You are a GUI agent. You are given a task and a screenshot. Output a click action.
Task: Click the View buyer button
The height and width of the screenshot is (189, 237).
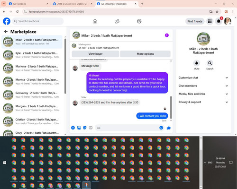pyautogui.click(x=95, y=54)
